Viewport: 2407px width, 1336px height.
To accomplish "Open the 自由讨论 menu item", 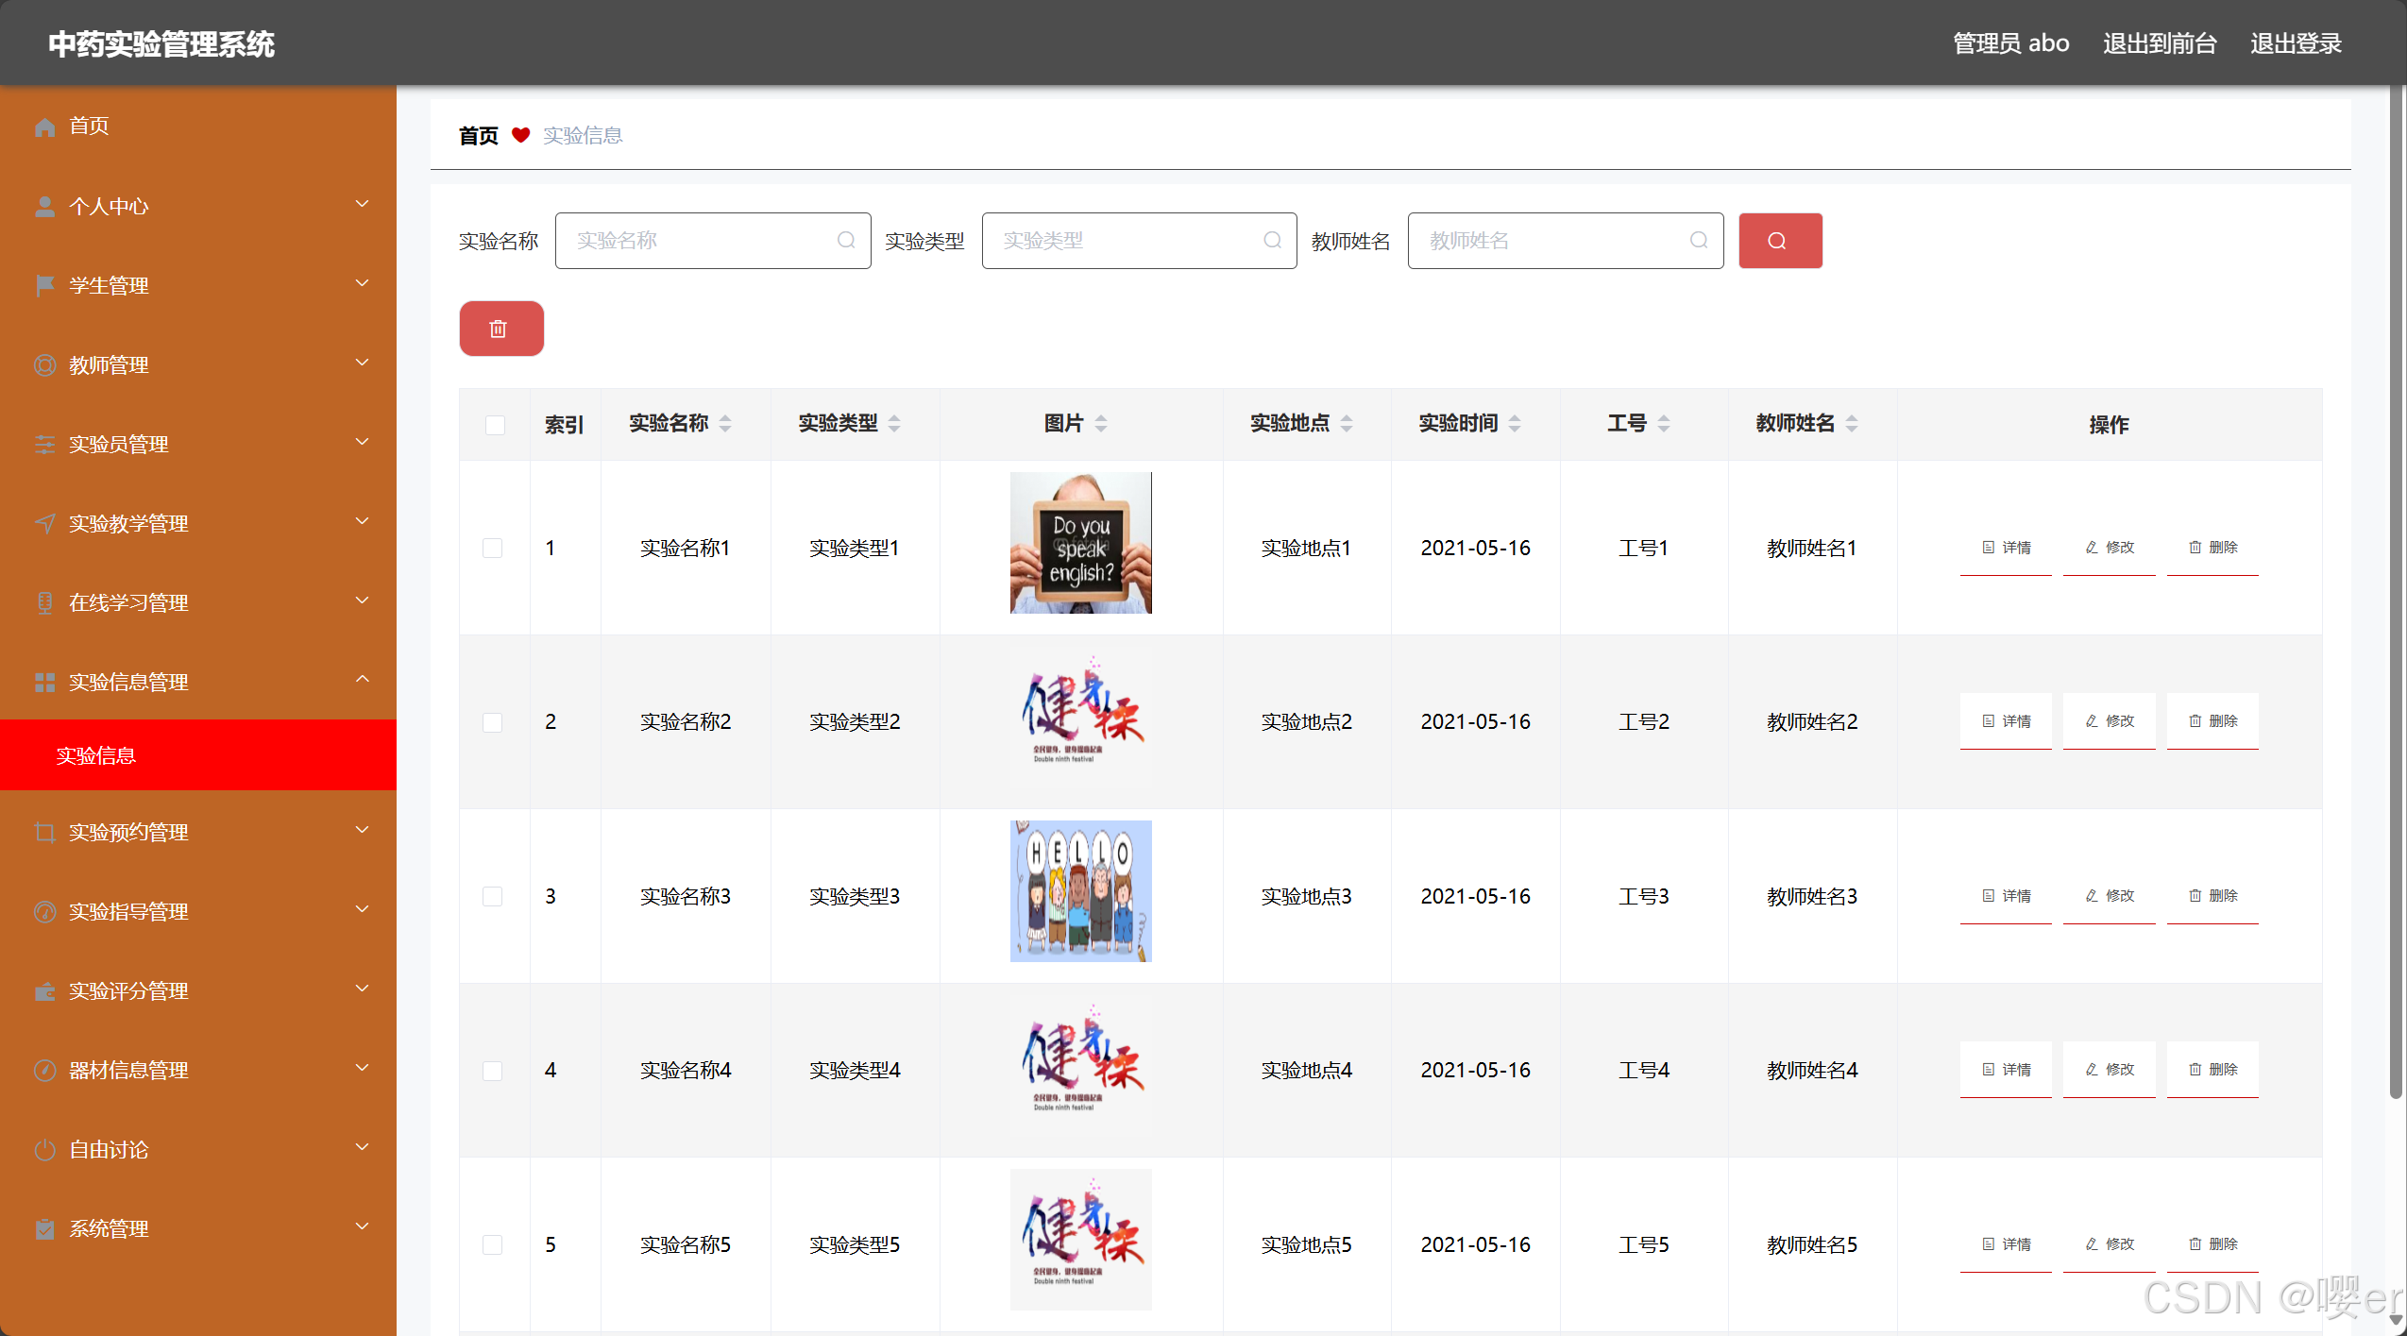I will [x=198, y=1149].
